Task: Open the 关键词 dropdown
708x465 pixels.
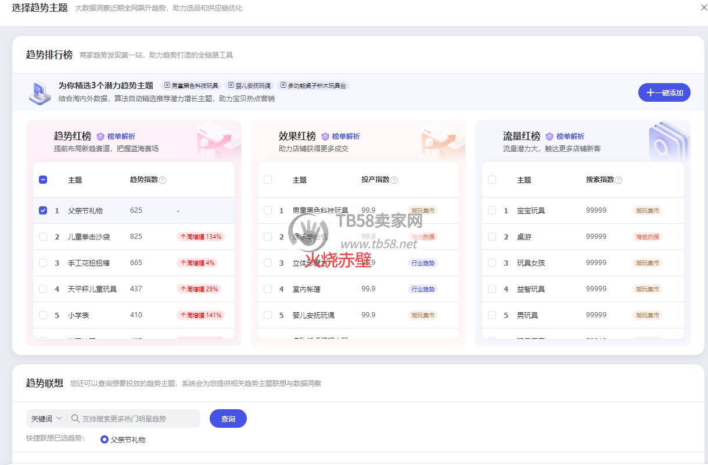Action: pos(46,419)
